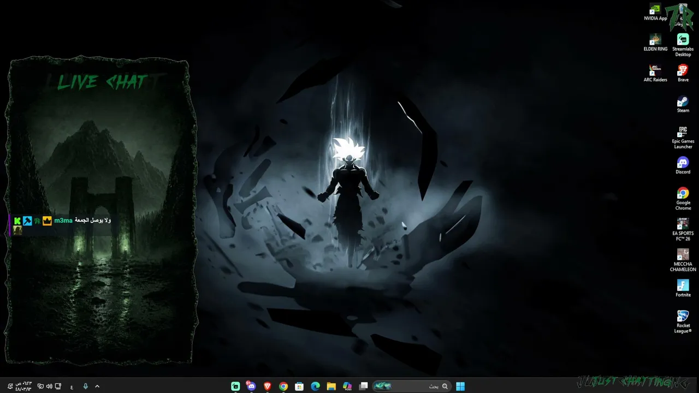
Task: Select the Streamlabs Desktop shortcut on desktop
Action: point(683,45)
